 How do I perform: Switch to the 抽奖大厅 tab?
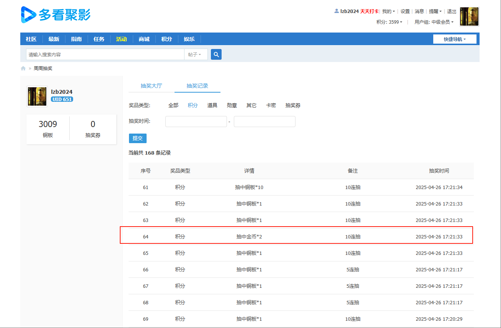[151, 86]
